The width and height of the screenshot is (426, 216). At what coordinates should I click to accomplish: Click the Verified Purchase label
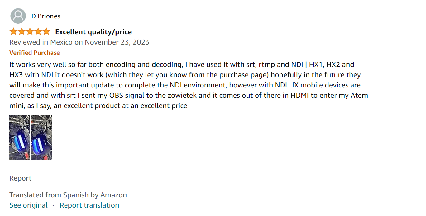pyautogui.click(x=34, y=53)
